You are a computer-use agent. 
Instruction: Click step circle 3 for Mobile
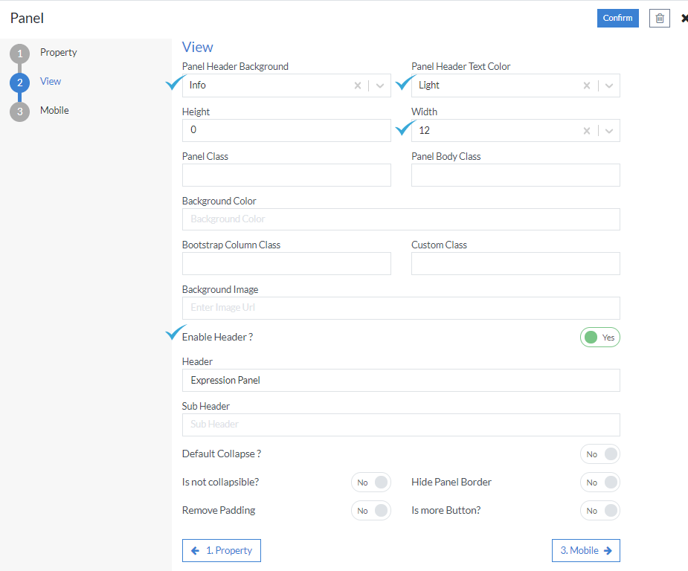[19, 110]
